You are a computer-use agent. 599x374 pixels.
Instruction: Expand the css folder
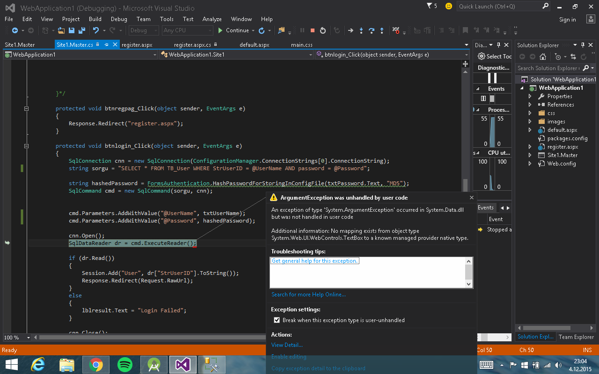[530, 113]
